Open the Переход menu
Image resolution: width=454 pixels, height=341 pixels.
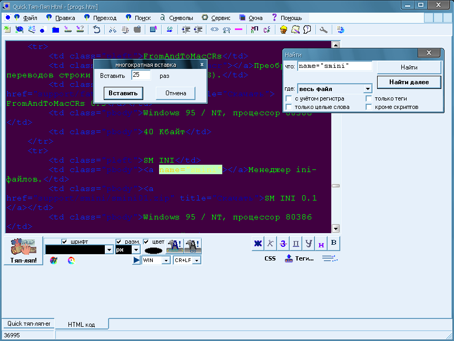point(105,18)
